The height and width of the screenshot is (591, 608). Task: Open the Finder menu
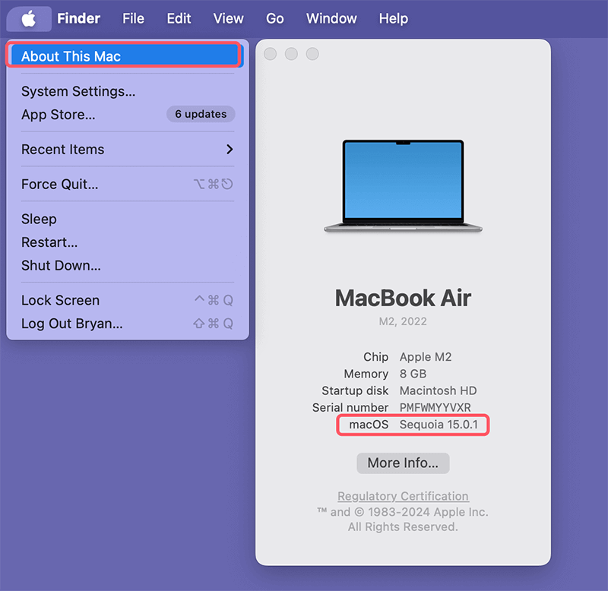[79, 18]
